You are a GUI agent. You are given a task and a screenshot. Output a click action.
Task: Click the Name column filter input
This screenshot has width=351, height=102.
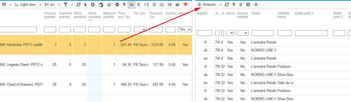(262, 33)
